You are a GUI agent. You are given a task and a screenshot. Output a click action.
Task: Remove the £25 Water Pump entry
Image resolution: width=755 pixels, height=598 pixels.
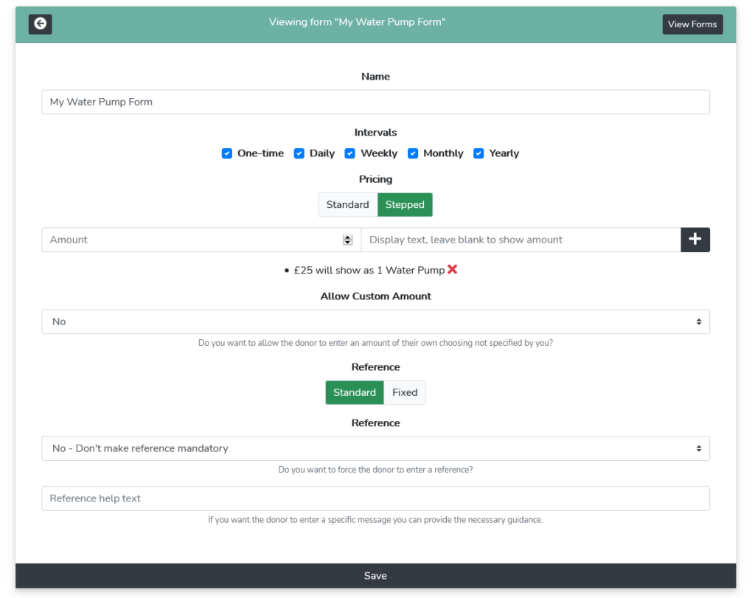[x=452, y=270]
